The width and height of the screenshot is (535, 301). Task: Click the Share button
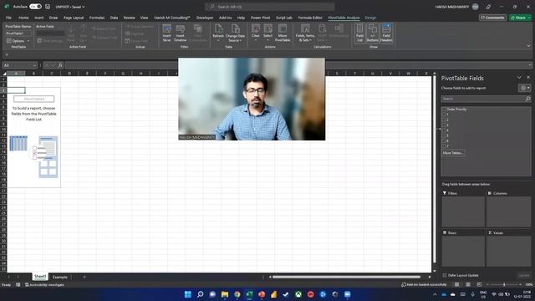point(520,18)
